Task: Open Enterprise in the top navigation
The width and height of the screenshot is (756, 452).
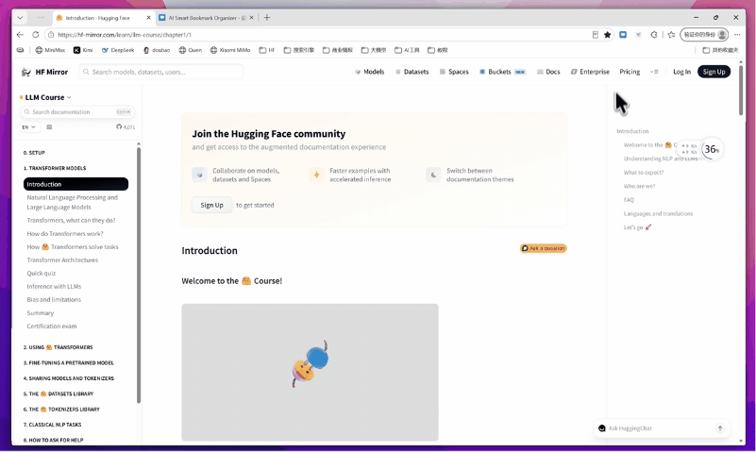Action: pos(590,72)
